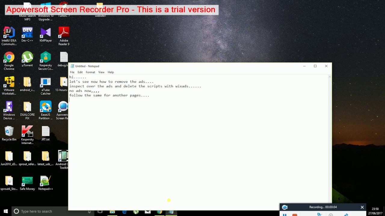Select the Android Toolkit desktop shortcut
Viewport: 385px width, 216px height.
pos(62,160)
